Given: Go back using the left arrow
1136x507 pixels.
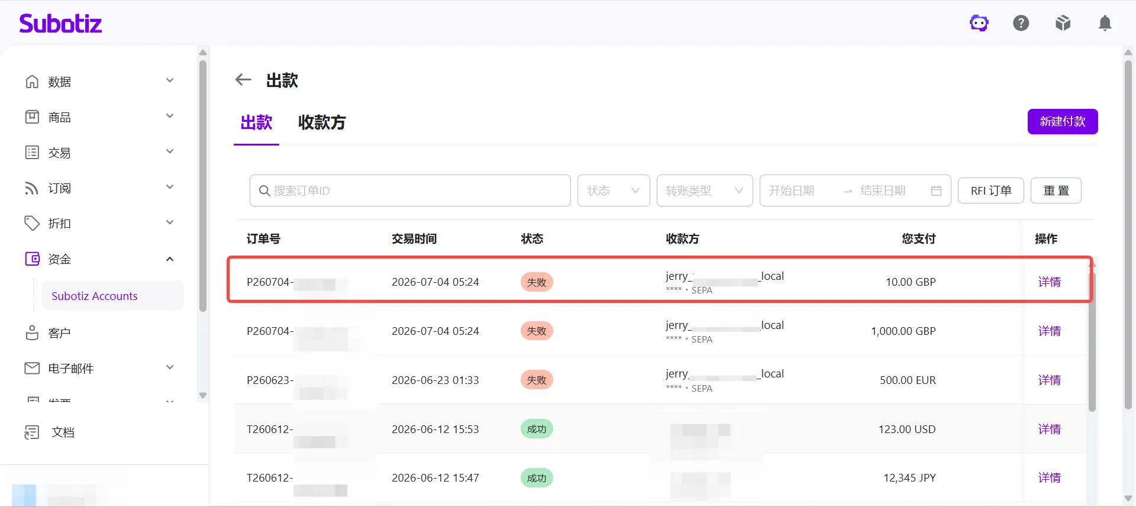Looking at the screenshot, I should click(243, 80).
